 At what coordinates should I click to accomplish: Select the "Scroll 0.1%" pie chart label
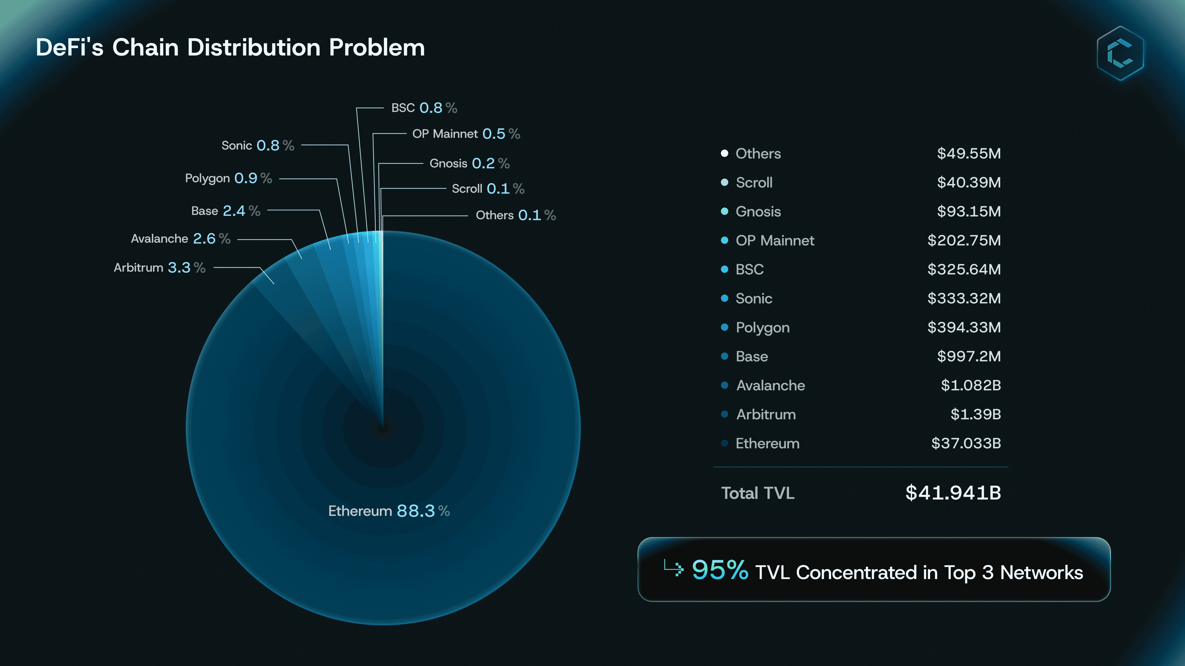(488, 188)
